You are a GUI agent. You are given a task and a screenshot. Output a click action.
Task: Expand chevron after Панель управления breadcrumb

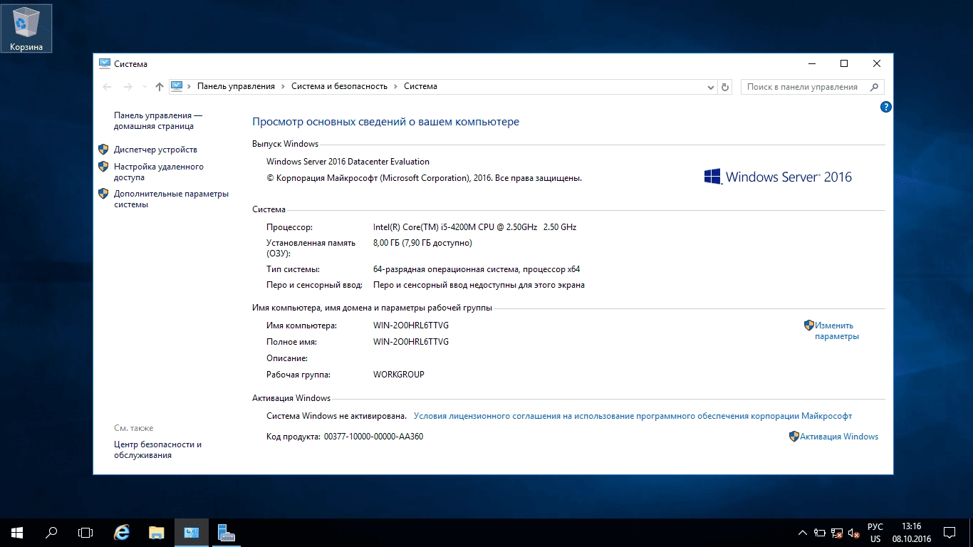pos(283,86)
